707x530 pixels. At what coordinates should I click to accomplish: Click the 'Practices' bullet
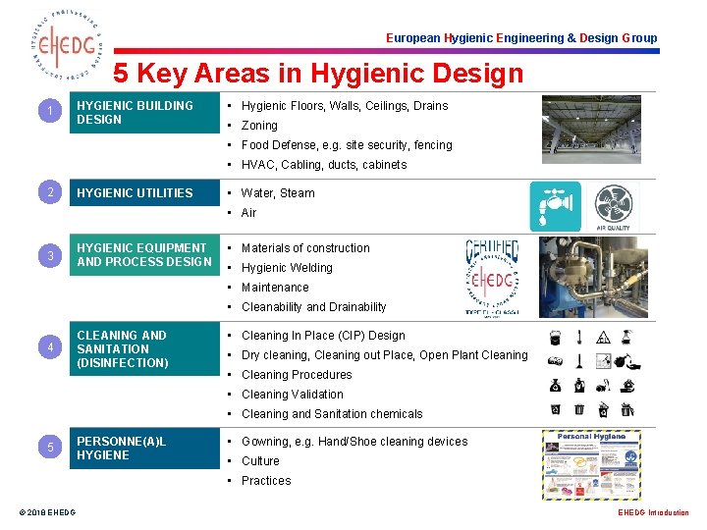tap(266, 481)
